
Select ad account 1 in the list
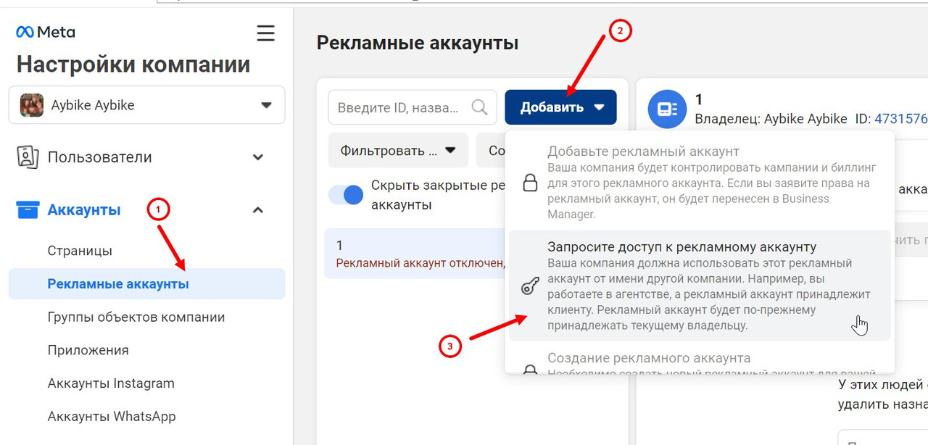click(415, 254)
